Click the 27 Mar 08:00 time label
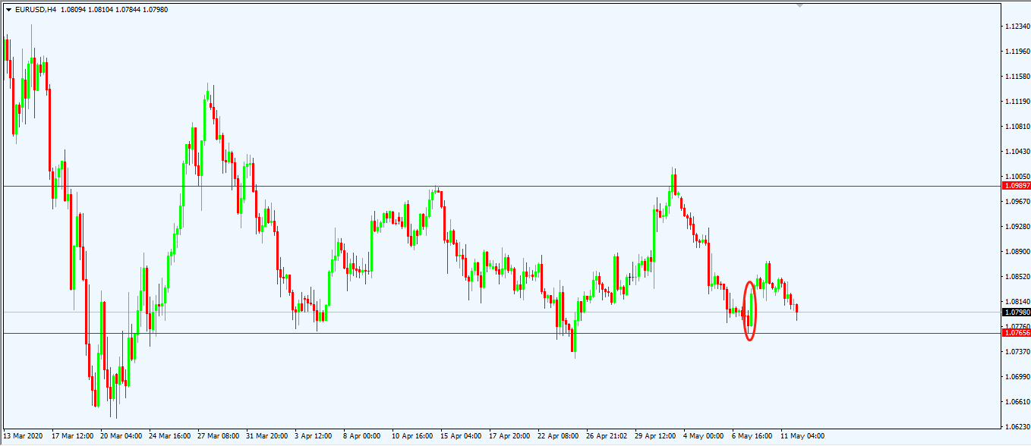Screen dimensions: 1031x446 click(x=219, y=436)
